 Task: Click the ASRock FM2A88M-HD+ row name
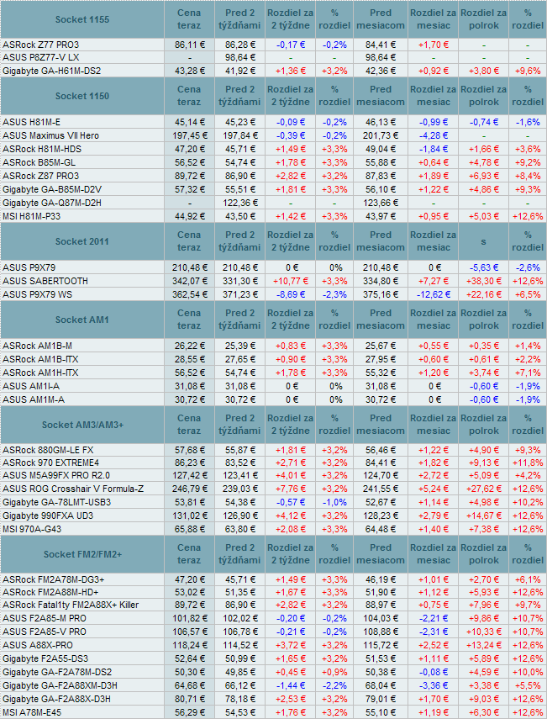pos(51,592)
